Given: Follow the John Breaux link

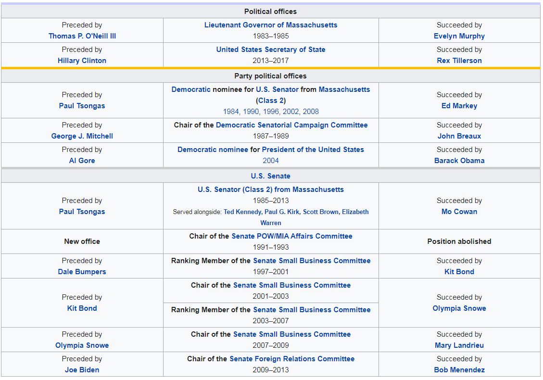Looking at the screenshot, I should (459, 136).
